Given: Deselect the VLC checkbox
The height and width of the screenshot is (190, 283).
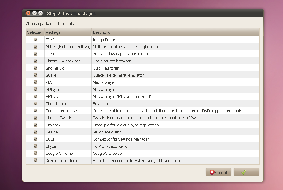Looking at the screenshot, I should pos(36,82).
